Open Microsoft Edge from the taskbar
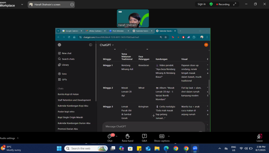Viewport: 269px width, 153px height. (166, 148)
